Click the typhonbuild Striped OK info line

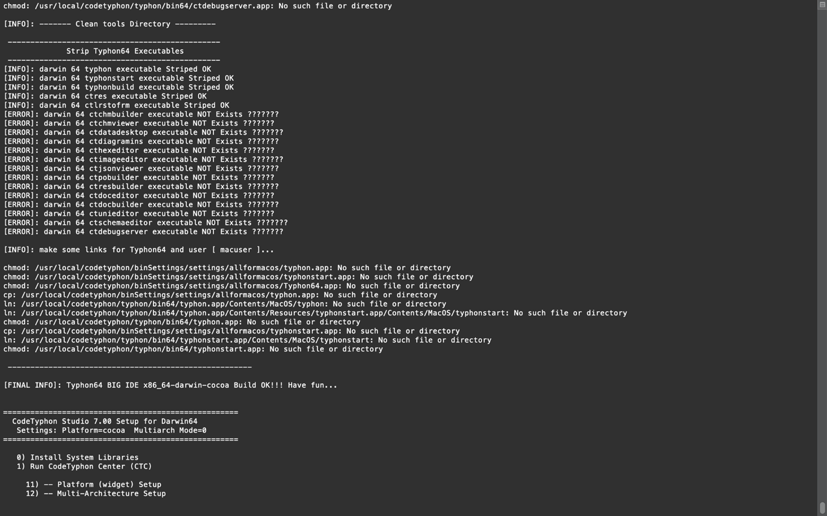pyautogui.click(x=118, y=87)
